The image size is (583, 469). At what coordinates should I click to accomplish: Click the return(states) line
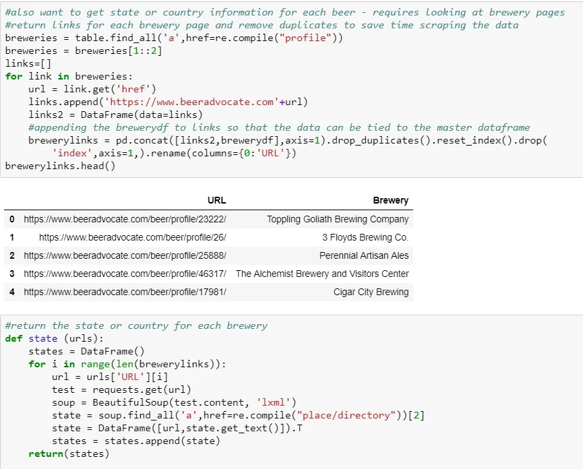click(69, 454)
